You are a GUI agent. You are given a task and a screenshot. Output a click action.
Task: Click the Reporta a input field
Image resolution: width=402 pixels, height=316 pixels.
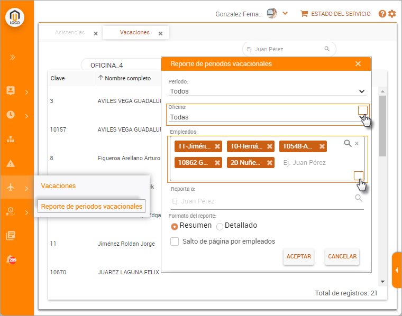pyautogui.click(x=262, y=201)
